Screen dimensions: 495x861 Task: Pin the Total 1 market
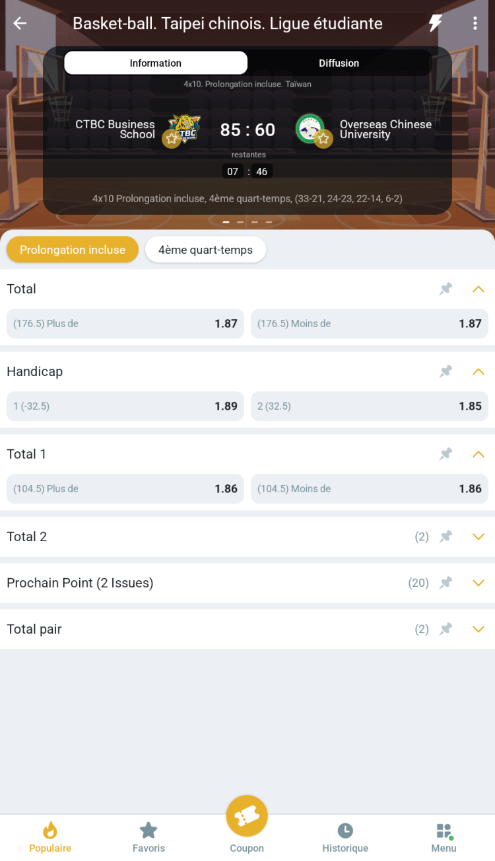[446, 454]
